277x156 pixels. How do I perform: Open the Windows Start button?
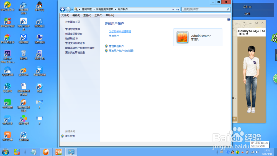click(x=6, y=152)
